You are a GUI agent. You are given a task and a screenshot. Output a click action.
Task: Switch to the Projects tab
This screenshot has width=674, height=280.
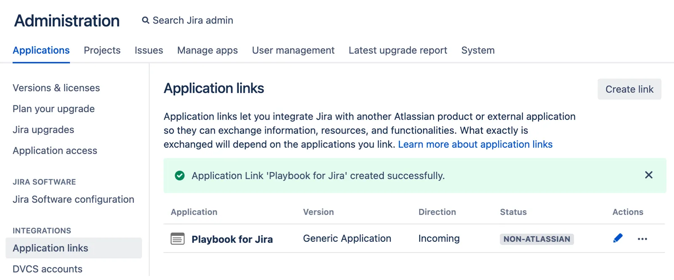pyautogui.click(x=102, y=50)
